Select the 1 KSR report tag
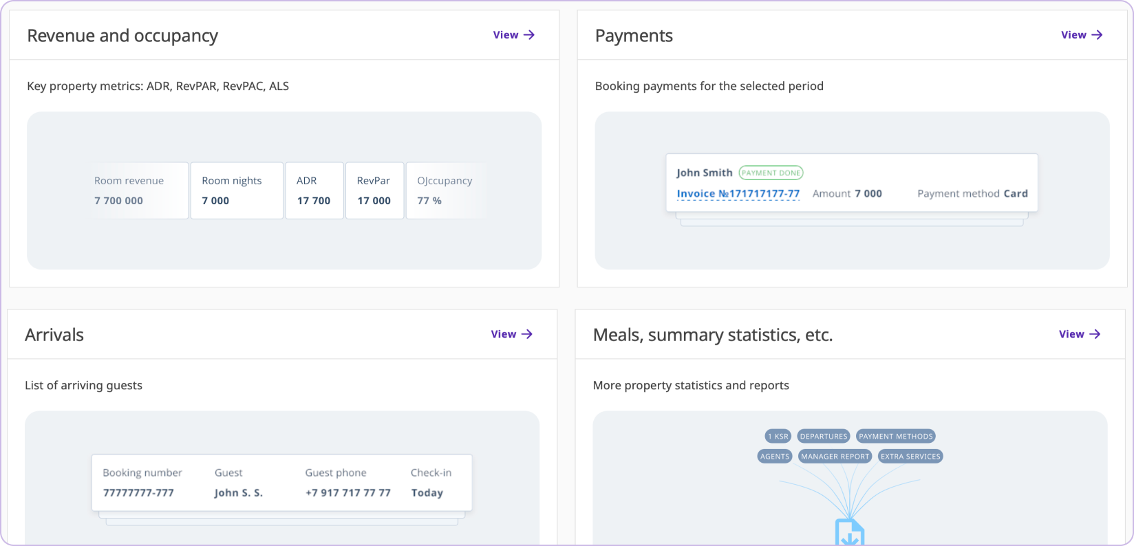The width and height of the screenshot is (1134, 546). [x=778, y=437]
